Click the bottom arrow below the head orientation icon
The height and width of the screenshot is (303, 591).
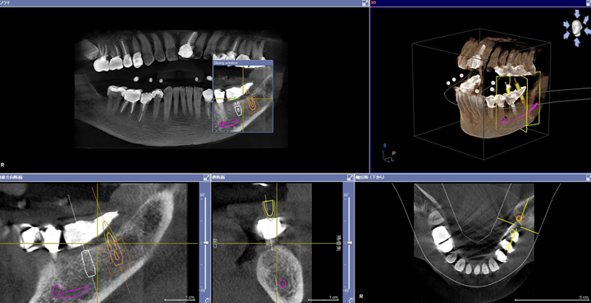[x=577, y=42]
